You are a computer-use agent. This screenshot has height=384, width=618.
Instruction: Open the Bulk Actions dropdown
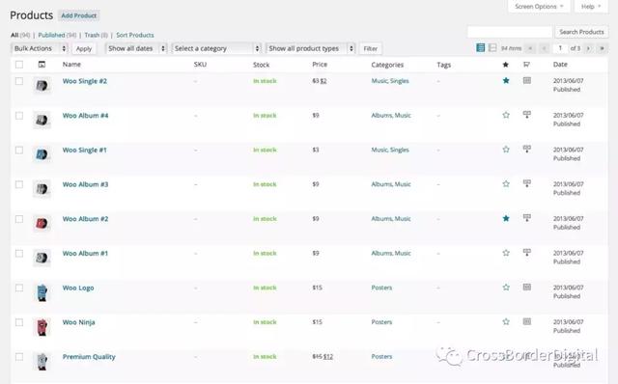click(x=40, y=48)
